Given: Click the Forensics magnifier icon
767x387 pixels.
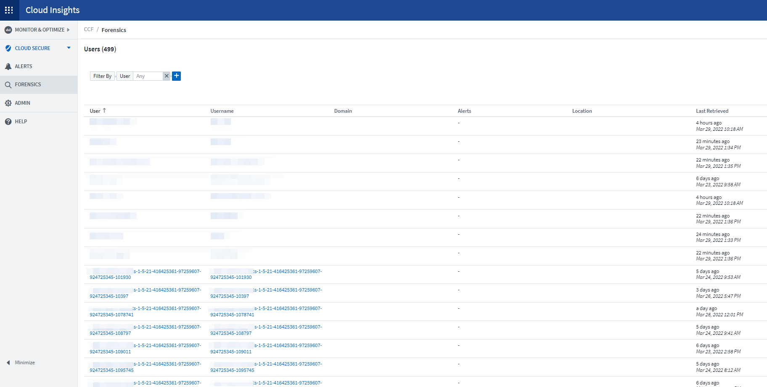Looking at the screenshot, I should (x=8, y=85).
